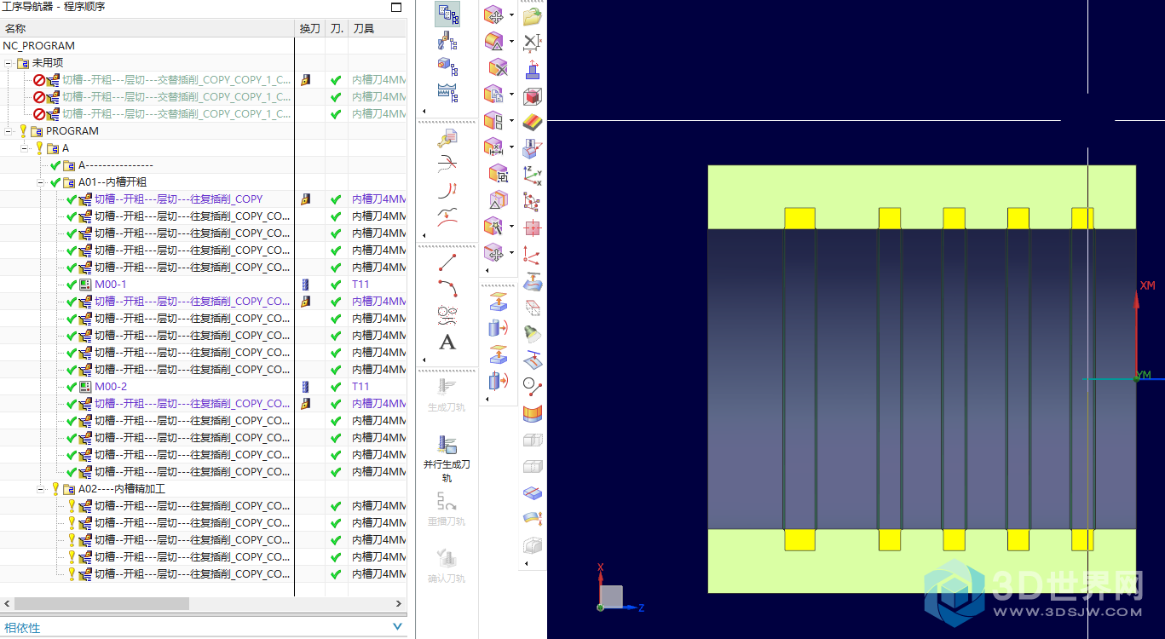
Task: Click the Move Face cube icon
Action: click(493, 14)
